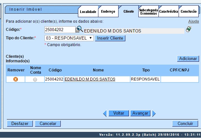Open the Ajuda help link
The height and width of the screenshot is (138, 201).
194,21
